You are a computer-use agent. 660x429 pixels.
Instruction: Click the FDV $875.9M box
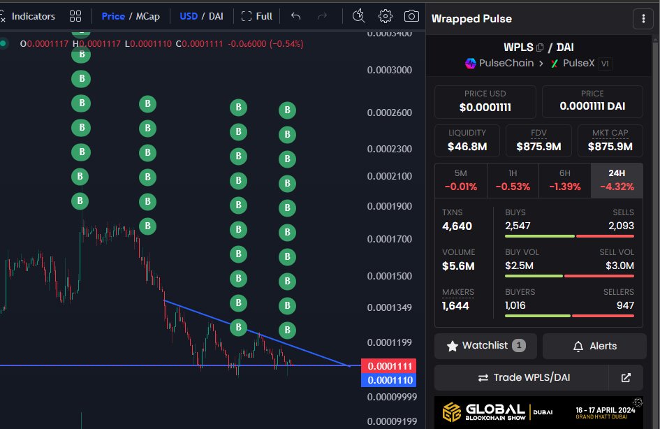click(x=538, y=140)
